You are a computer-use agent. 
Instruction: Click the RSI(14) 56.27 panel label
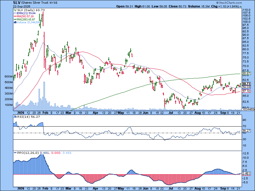click(x=28, y=117)
